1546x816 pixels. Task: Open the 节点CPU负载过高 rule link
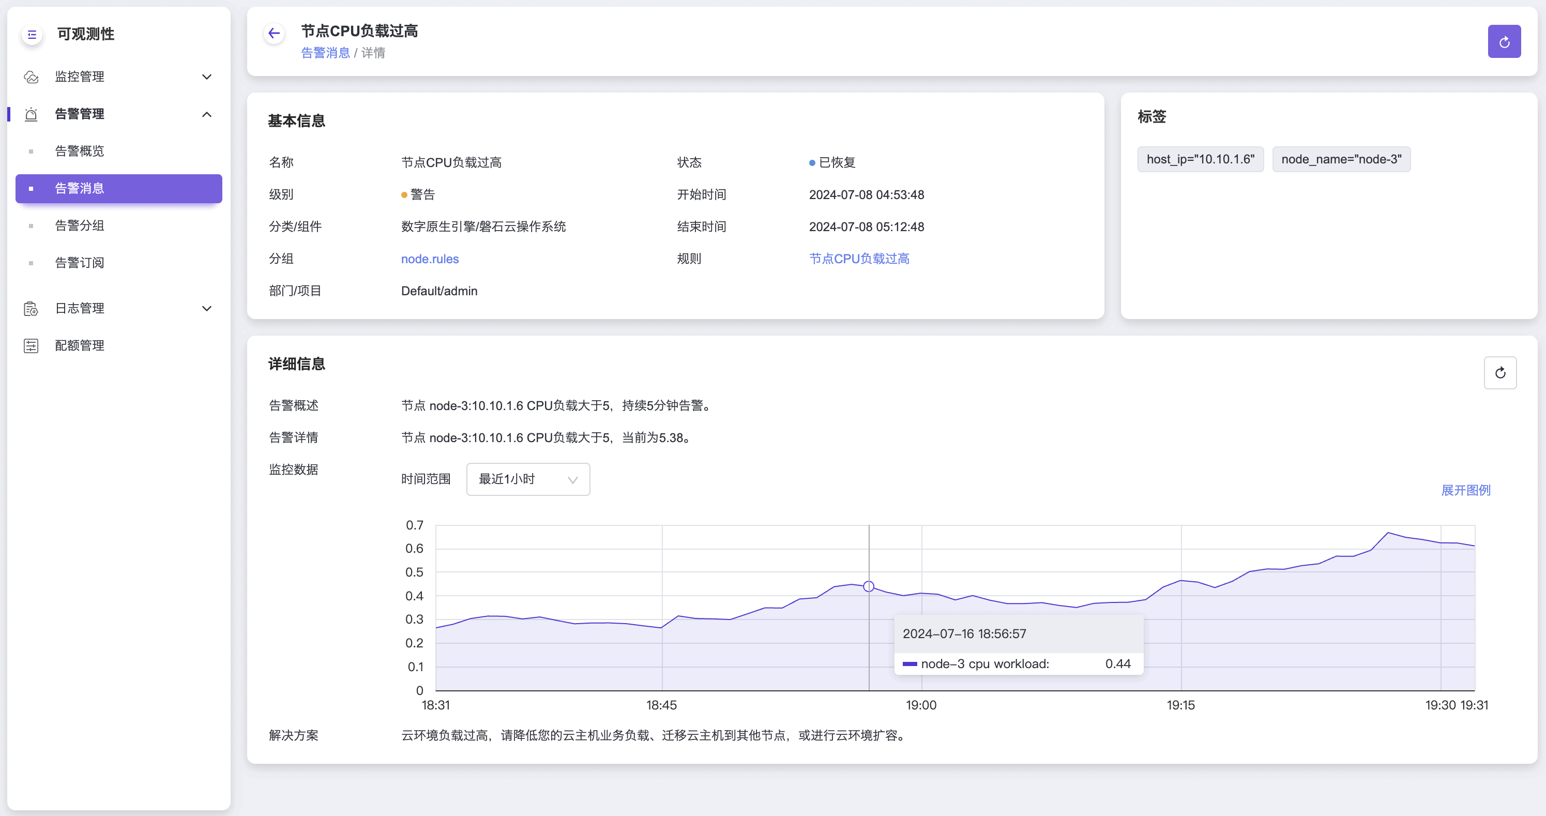(859, 259)
